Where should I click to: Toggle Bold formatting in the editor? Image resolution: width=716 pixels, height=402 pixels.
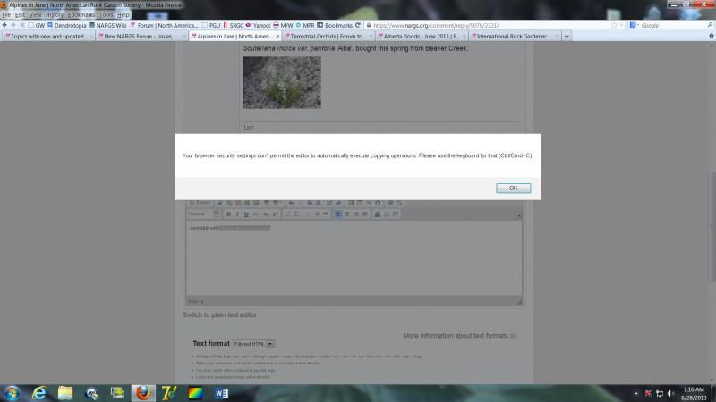[x=228, y=214]
